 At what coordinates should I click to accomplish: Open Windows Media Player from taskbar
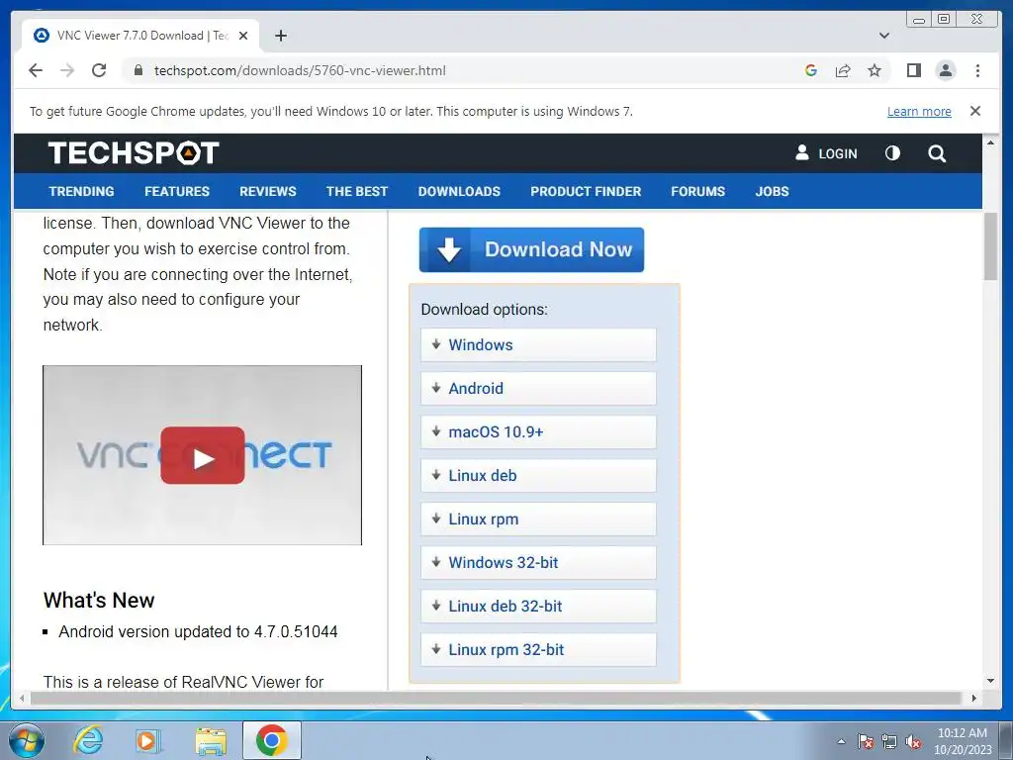[x=148, y=740]
